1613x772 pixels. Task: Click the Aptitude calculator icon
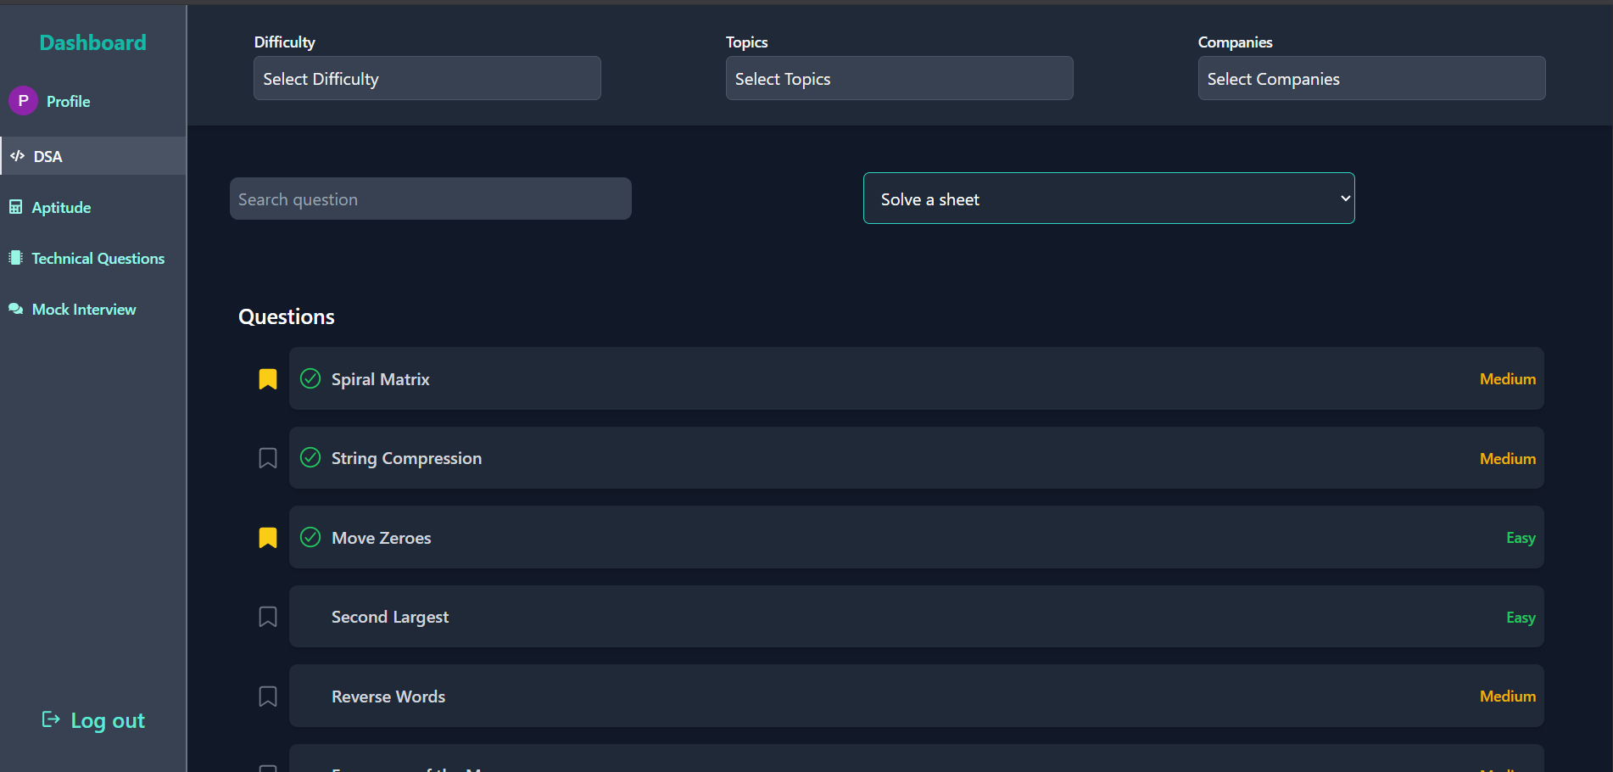click(x=15, y=207)
